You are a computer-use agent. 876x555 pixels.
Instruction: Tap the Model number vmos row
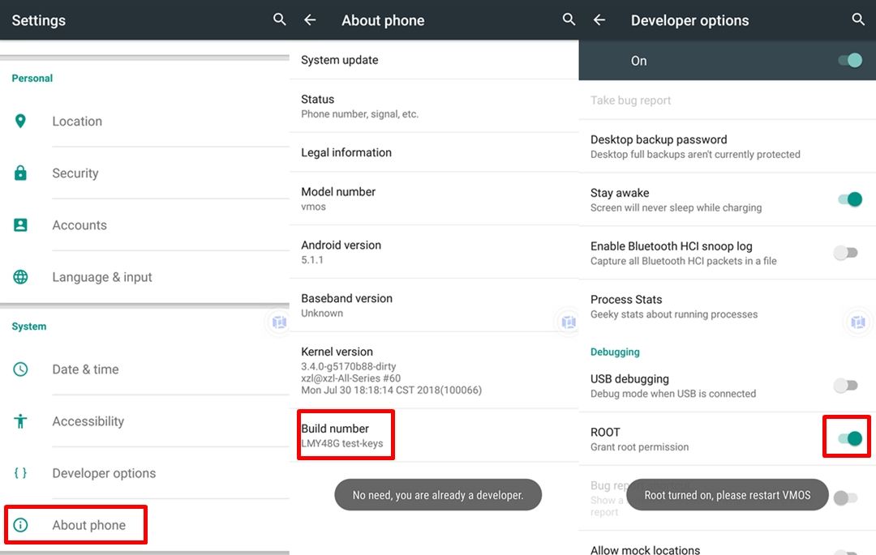pyautogui.click(x=434, y=199)
